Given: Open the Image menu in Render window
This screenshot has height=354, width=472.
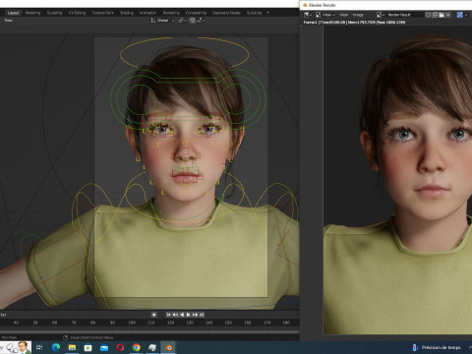Looking at the screenshot, I should 358,15.
